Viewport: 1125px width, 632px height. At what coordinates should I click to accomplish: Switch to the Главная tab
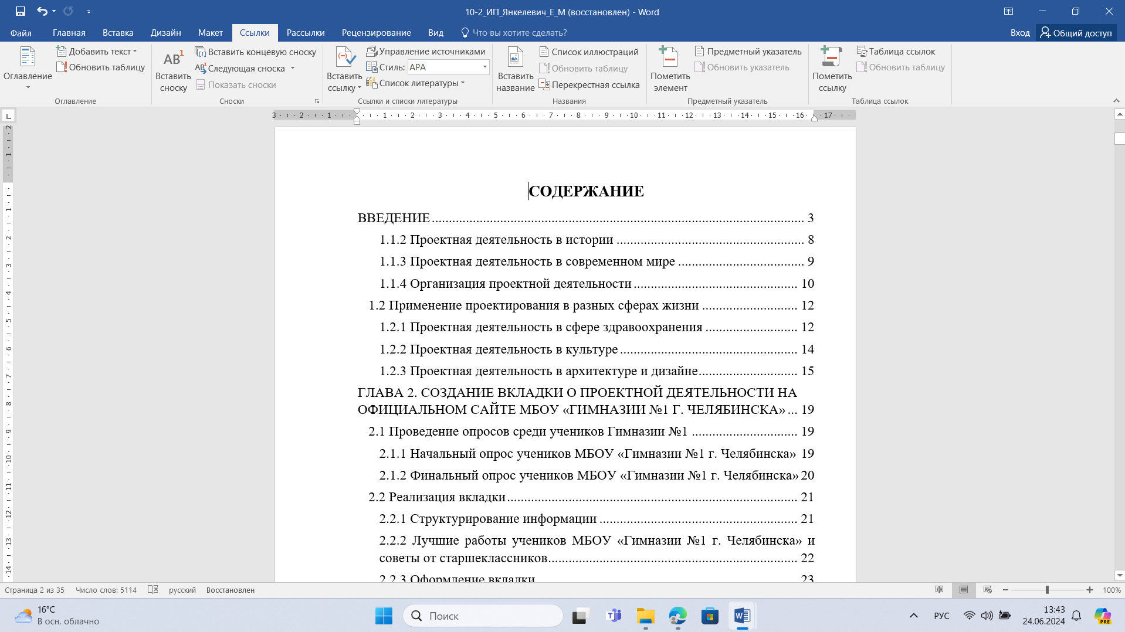tap(69, 33)
